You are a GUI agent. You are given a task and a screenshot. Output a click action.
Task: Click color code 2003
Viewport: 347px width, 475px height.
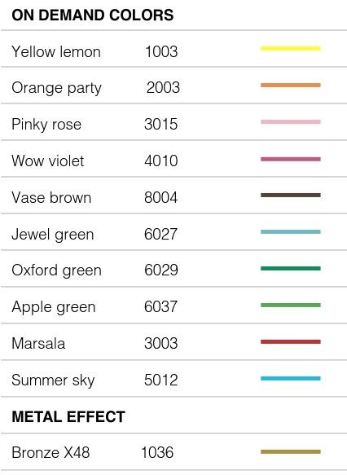click(163, 87)
